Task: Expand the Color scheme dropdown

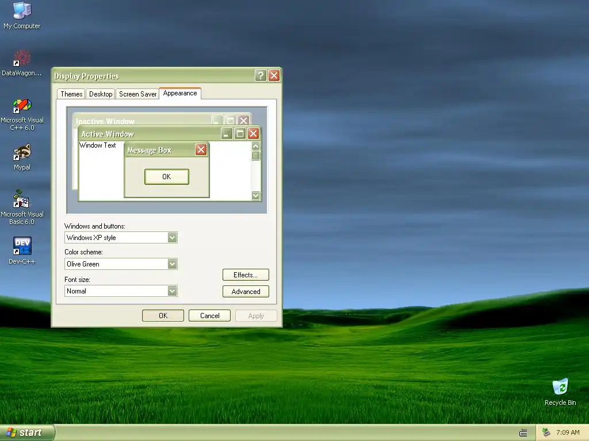Action: pyautogui.click(x=172, y=264)
